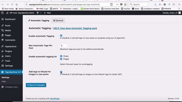The image size is (182, 102).
Task: Open Customer Help Desk bookmark
Action: pyautogui.click(x=110, y=9)
